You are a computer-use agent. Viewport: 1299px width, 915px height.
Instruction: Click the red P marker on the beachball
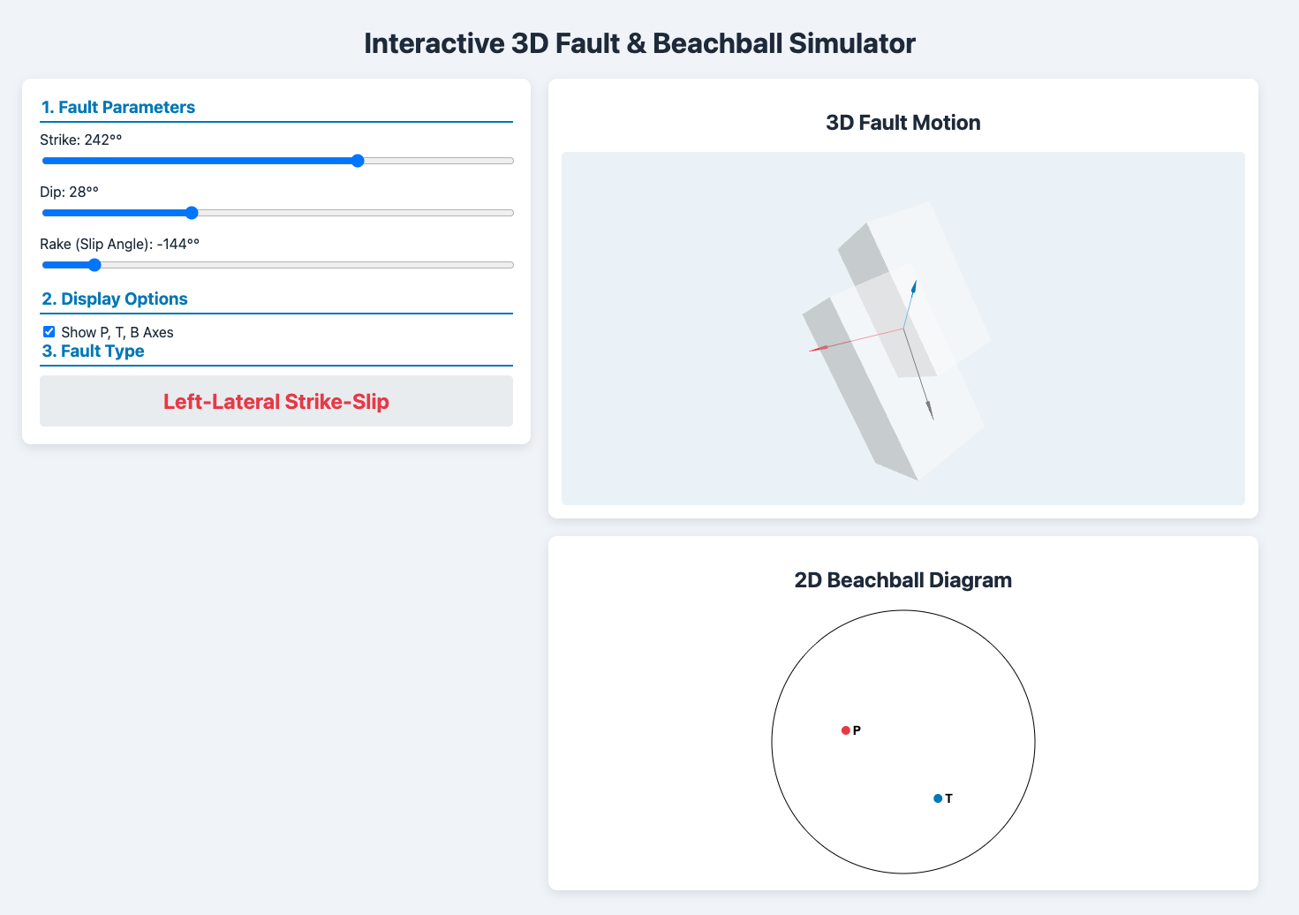pyautogui.click(x=845, y=730)
